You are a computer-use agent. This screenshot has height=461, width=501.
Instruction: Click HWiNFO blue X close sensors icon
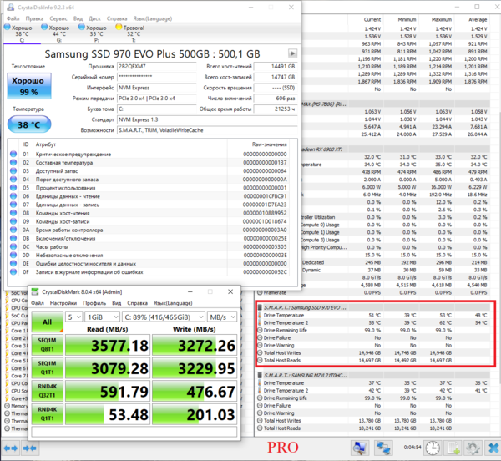point(493,448)
